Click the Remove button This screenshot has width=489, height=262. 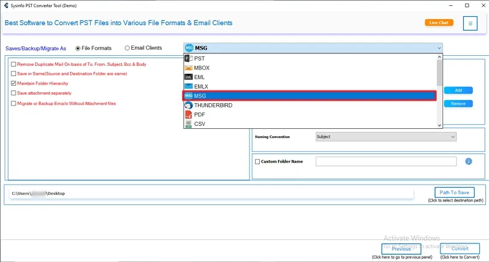pos(458,104)
